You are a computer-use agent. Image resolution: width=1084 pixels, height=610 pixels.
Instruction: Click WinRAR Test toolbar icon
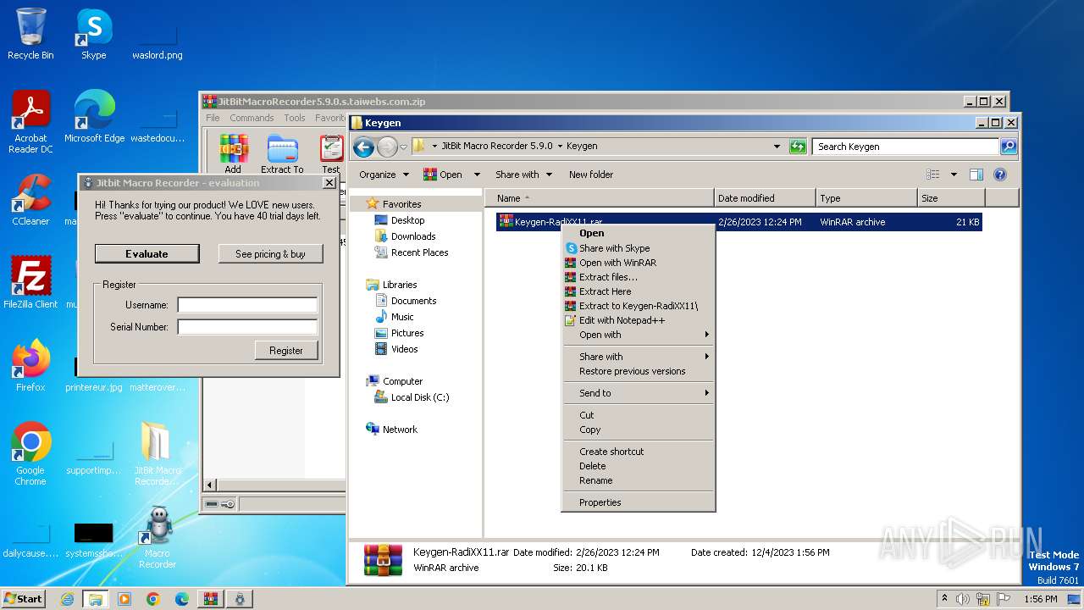click(331, 154)
